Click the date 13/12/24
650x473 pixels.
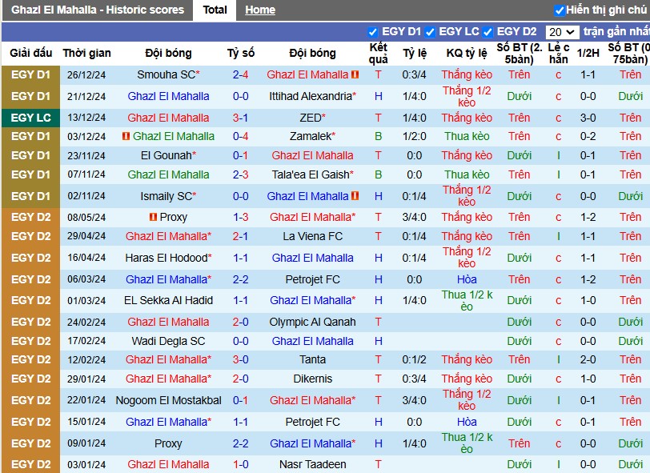click(x=86, y=118)
